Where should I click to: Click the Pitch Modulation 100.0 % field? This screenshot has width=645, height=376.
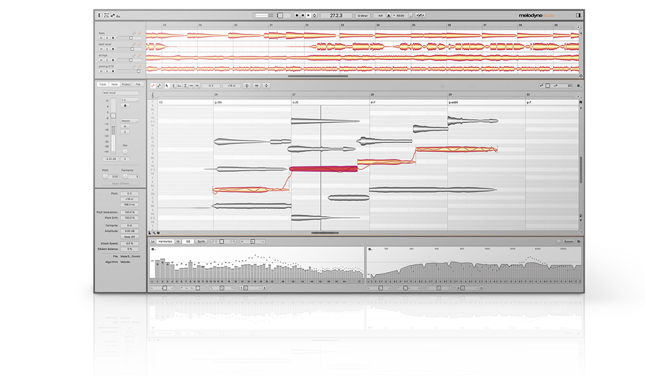[x=130, y=212]
